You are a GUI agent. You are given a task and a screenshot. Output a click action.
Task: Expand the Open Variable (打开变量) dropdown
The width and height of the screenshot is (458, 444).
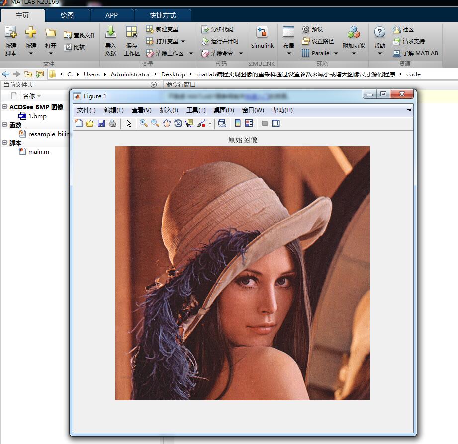[x=183, y=41]
